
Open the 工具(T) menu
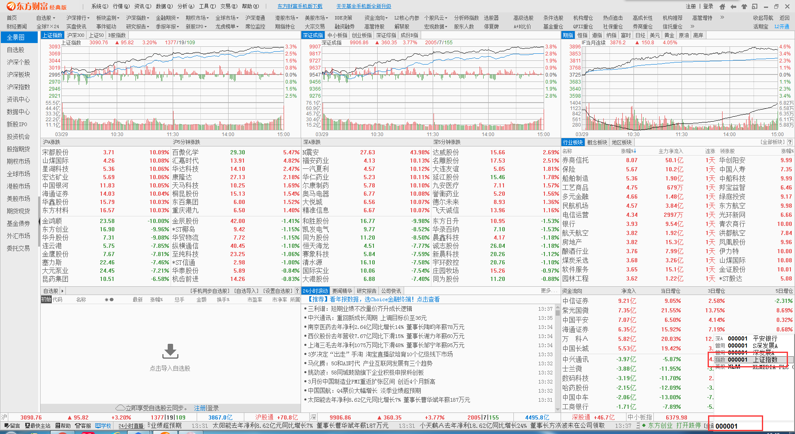(207, 6)
